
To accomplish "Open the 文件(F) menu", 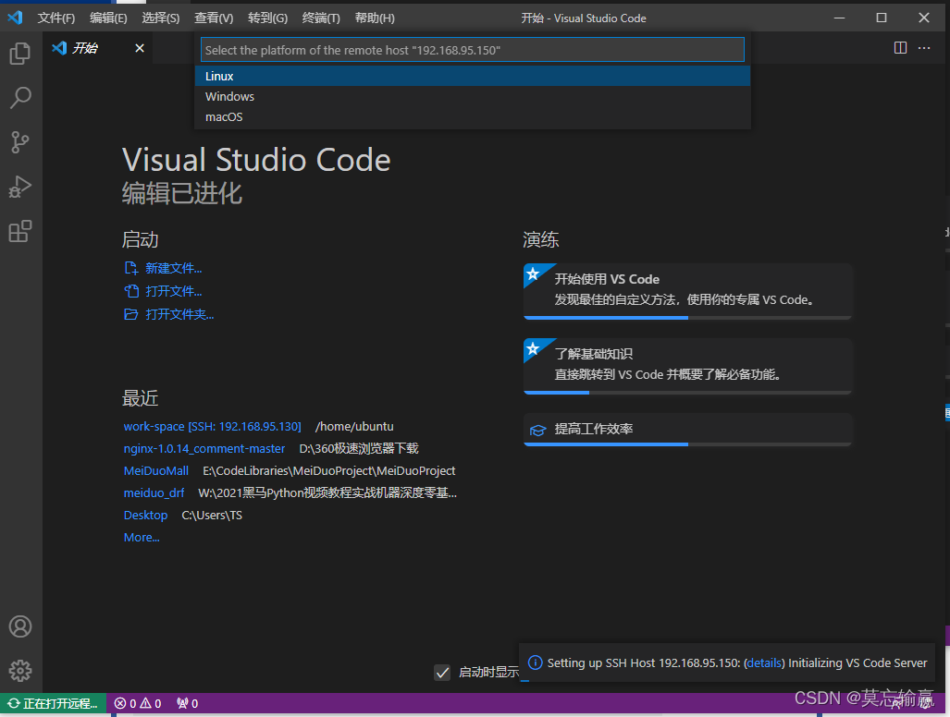I will (x=56, y=18).
